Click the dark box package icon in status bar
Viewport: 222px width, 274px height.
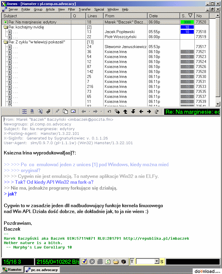coord(123,262)
